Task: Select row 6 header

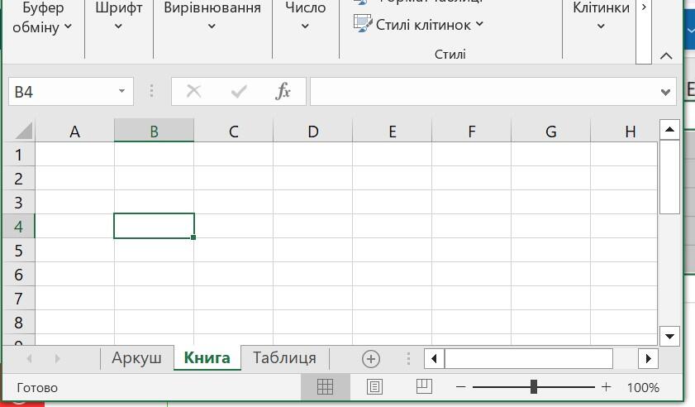Action: pyautogui.click(x=18, y=275)
